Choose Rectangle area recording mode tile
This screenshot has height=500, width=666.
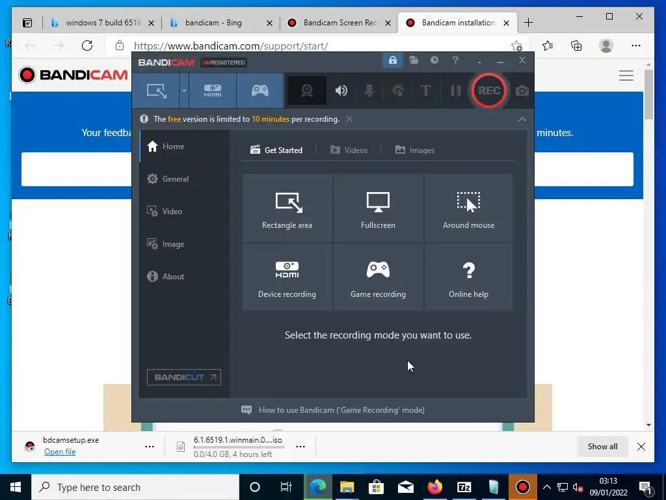(287, 208)
